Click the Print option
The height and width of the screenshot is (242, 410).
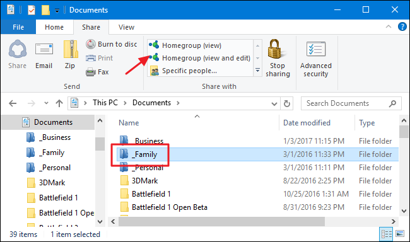coord(100,58)
